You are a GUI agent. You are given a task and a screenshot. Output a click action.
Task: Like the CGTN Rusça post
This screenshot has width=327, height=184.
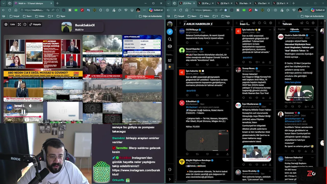tap(207, 43)
